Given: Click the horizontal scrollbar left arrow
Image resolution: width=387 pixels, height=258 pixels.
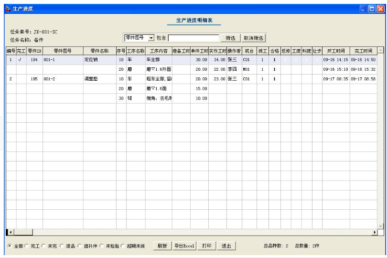Looking at the screenshot, I should point(11,232).
